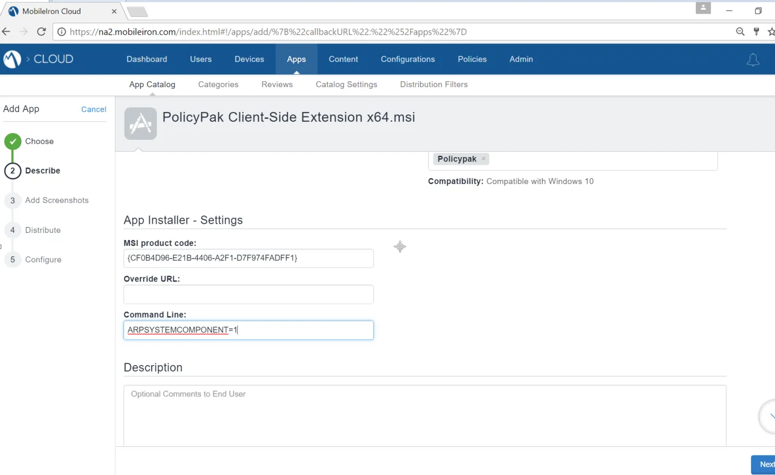
Task: Open the Reviews subtab
Action: click(x=277, y=84)
